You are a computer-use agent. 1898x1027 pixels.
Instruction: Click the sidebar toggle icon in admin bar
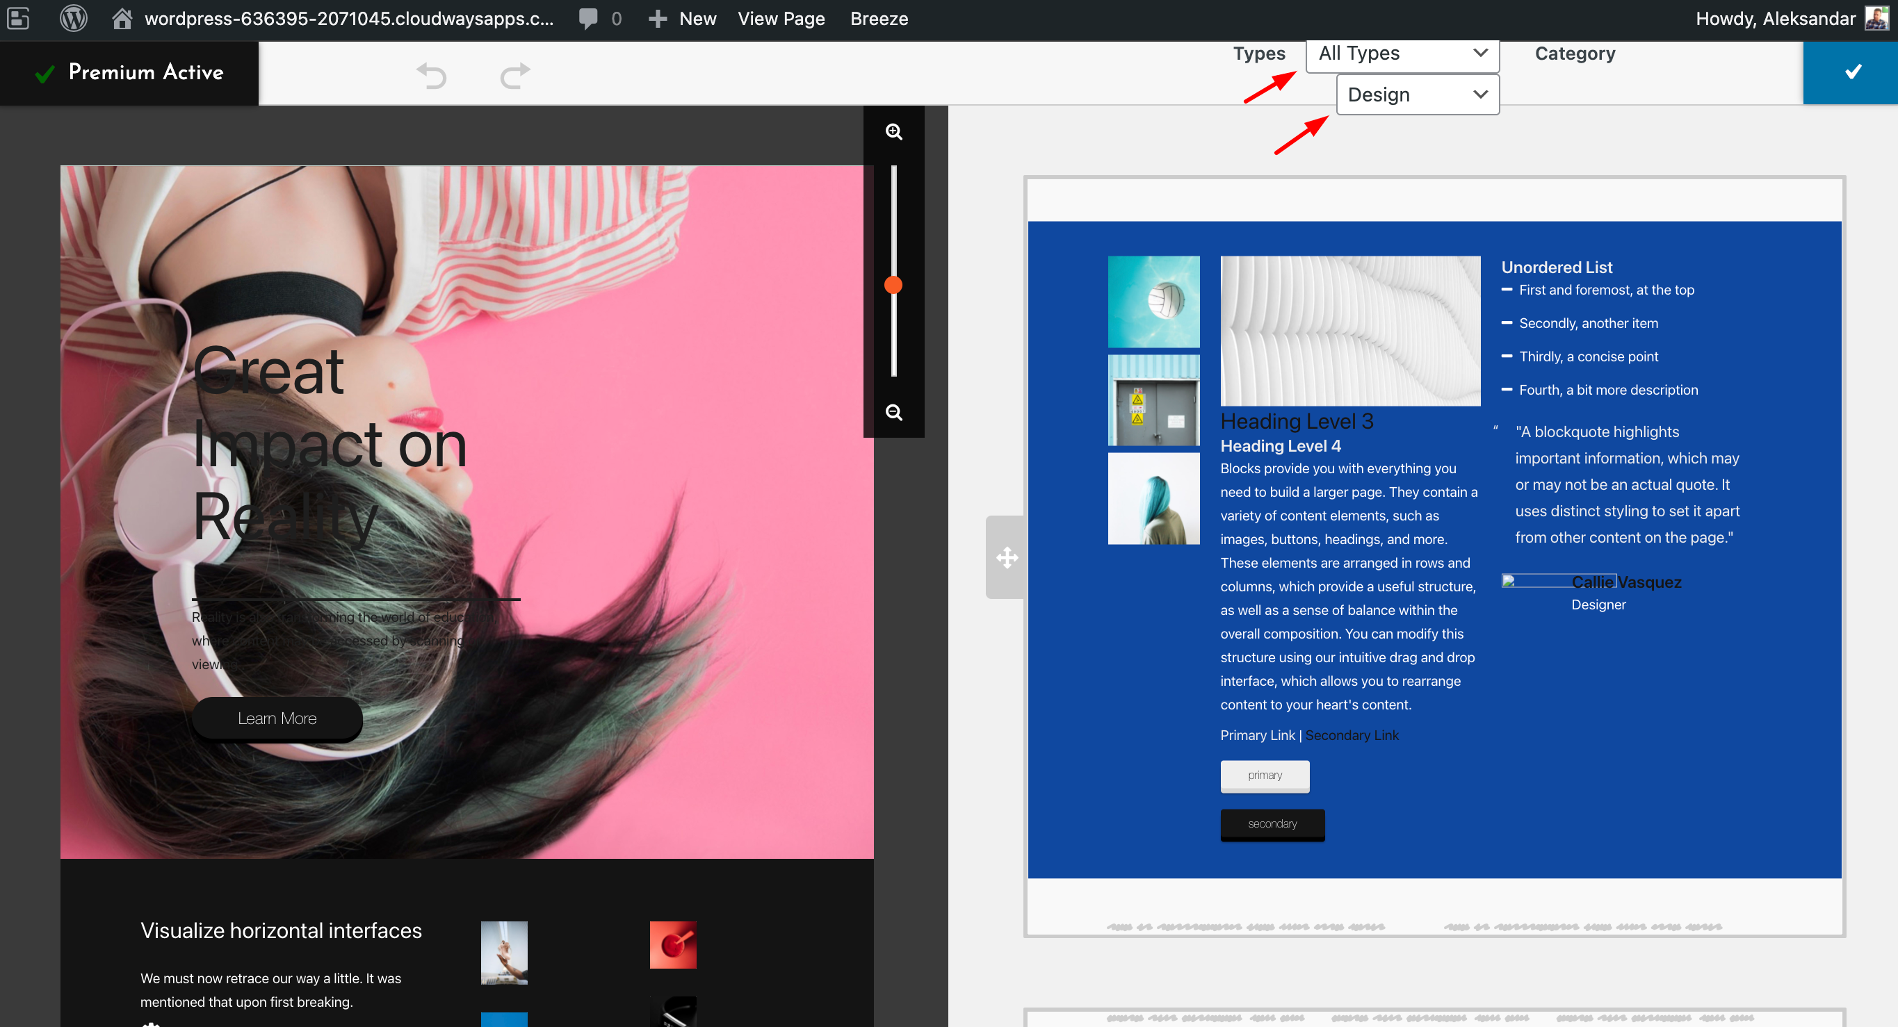pyautogui.click(x=18, y=18)
